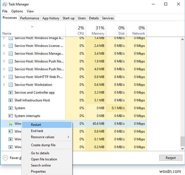Choose Restart in the context menu

coord(47,125)
